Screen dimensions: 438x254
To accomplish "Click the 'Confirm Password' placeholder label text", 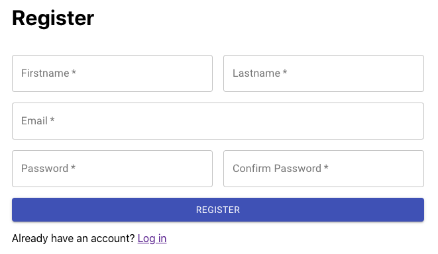I will pyautogui.click(x=277, y=169).
